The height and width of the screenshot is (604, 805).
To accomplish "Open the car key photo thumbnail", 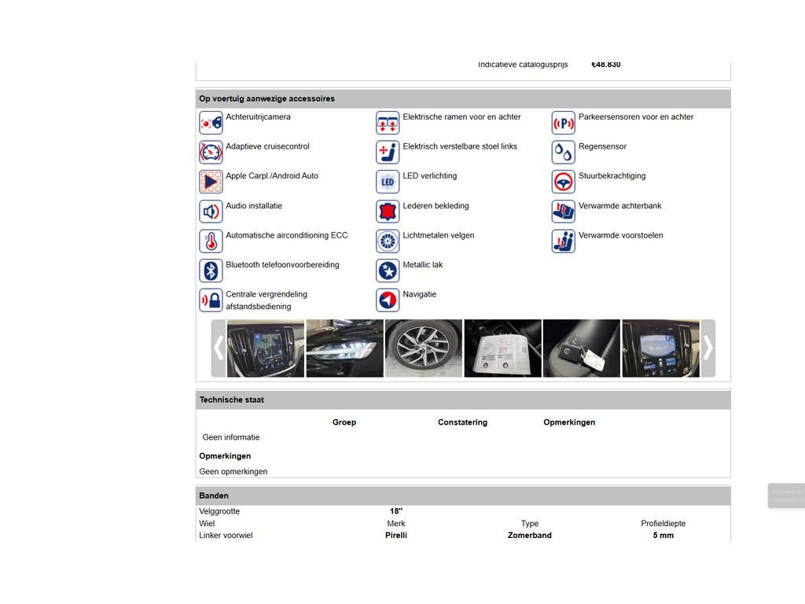I will pyautogui.click(x=582, y=348).
